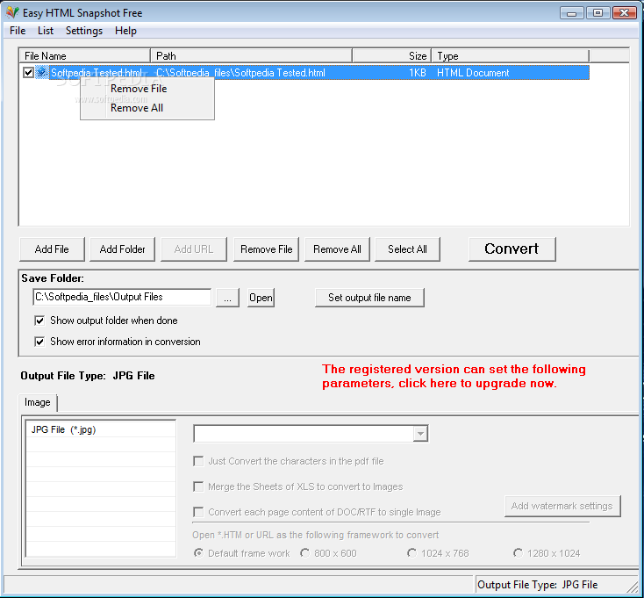Click the HTML file icon beside Softpedia Tested.html
This screenshot has width=644, height=598.
click(41, 73)
